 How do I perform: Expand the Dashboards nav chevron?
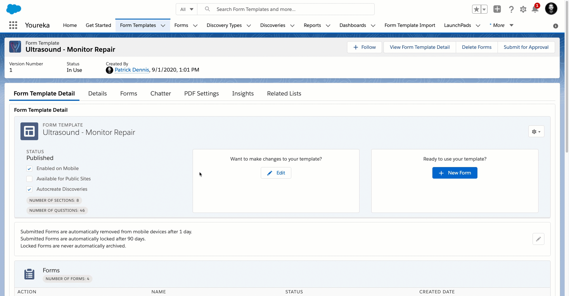coord(373,26)
